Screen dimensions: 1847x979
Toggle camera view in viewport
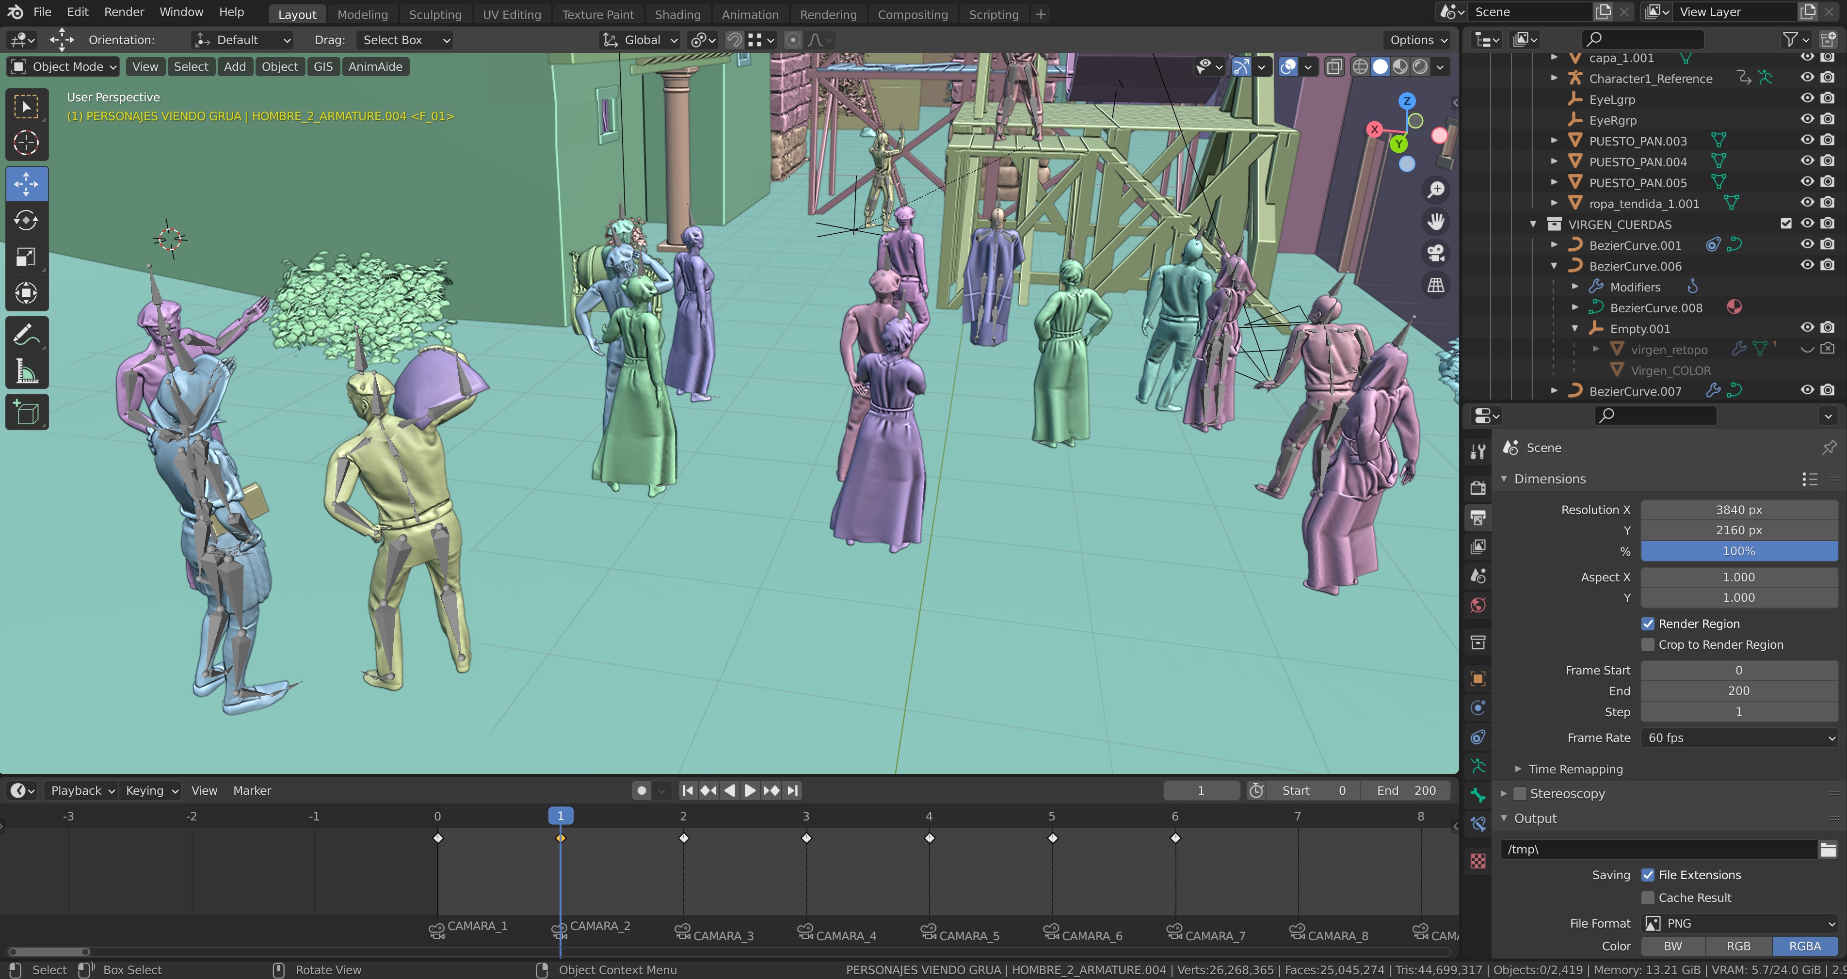pos(1435,253)
